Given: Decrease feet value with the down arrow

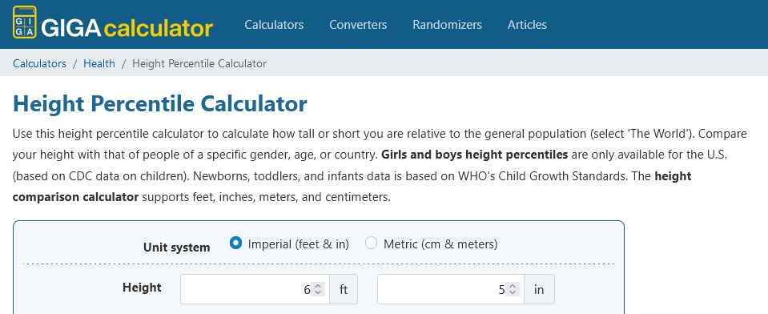Looking at the screenshot, I should tap(318, 292).
